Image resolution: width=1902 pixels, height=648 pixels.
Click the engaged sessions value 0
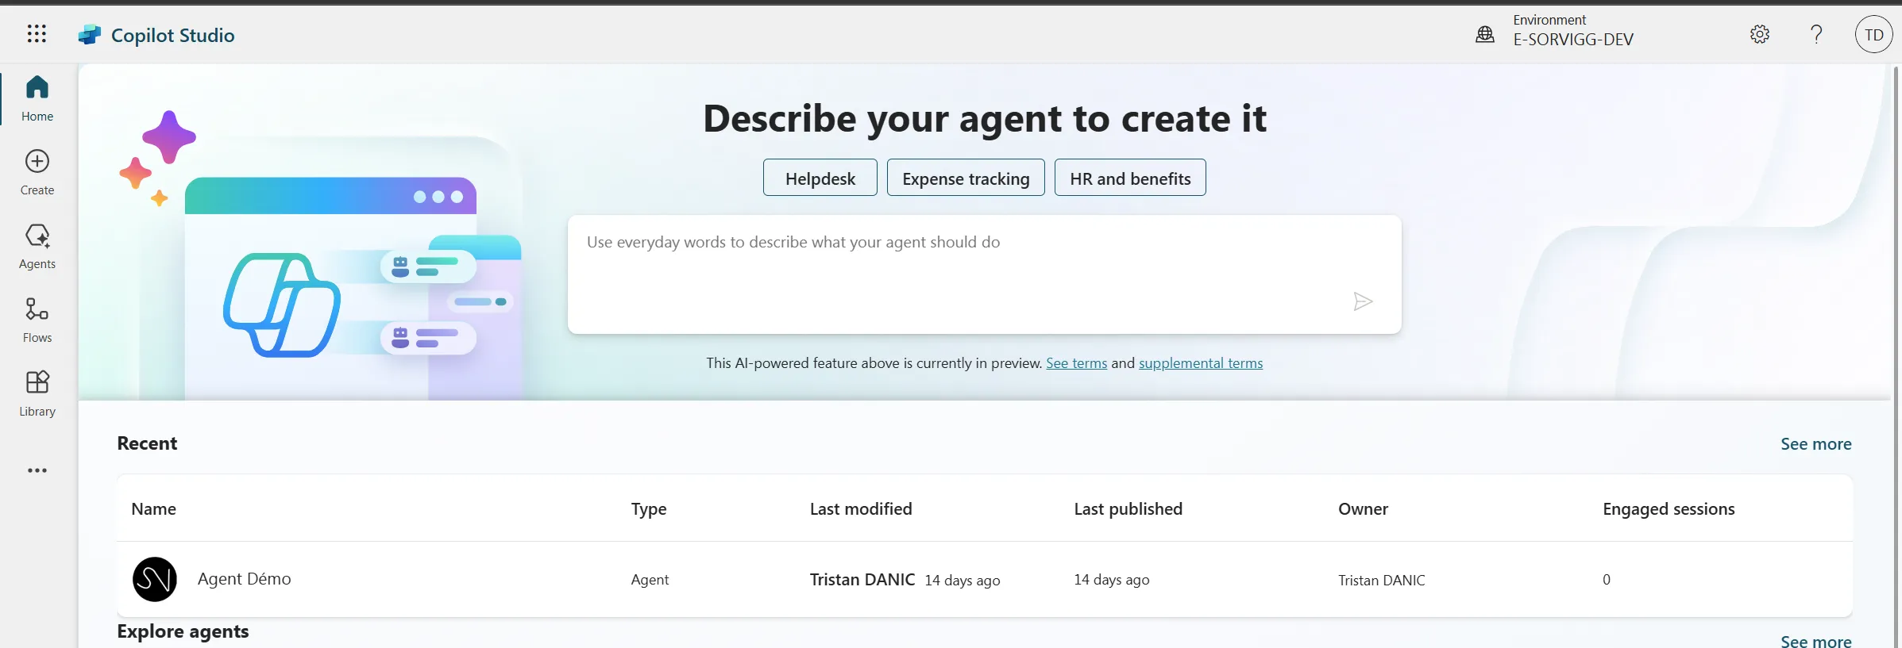[x=1607, y=580]
